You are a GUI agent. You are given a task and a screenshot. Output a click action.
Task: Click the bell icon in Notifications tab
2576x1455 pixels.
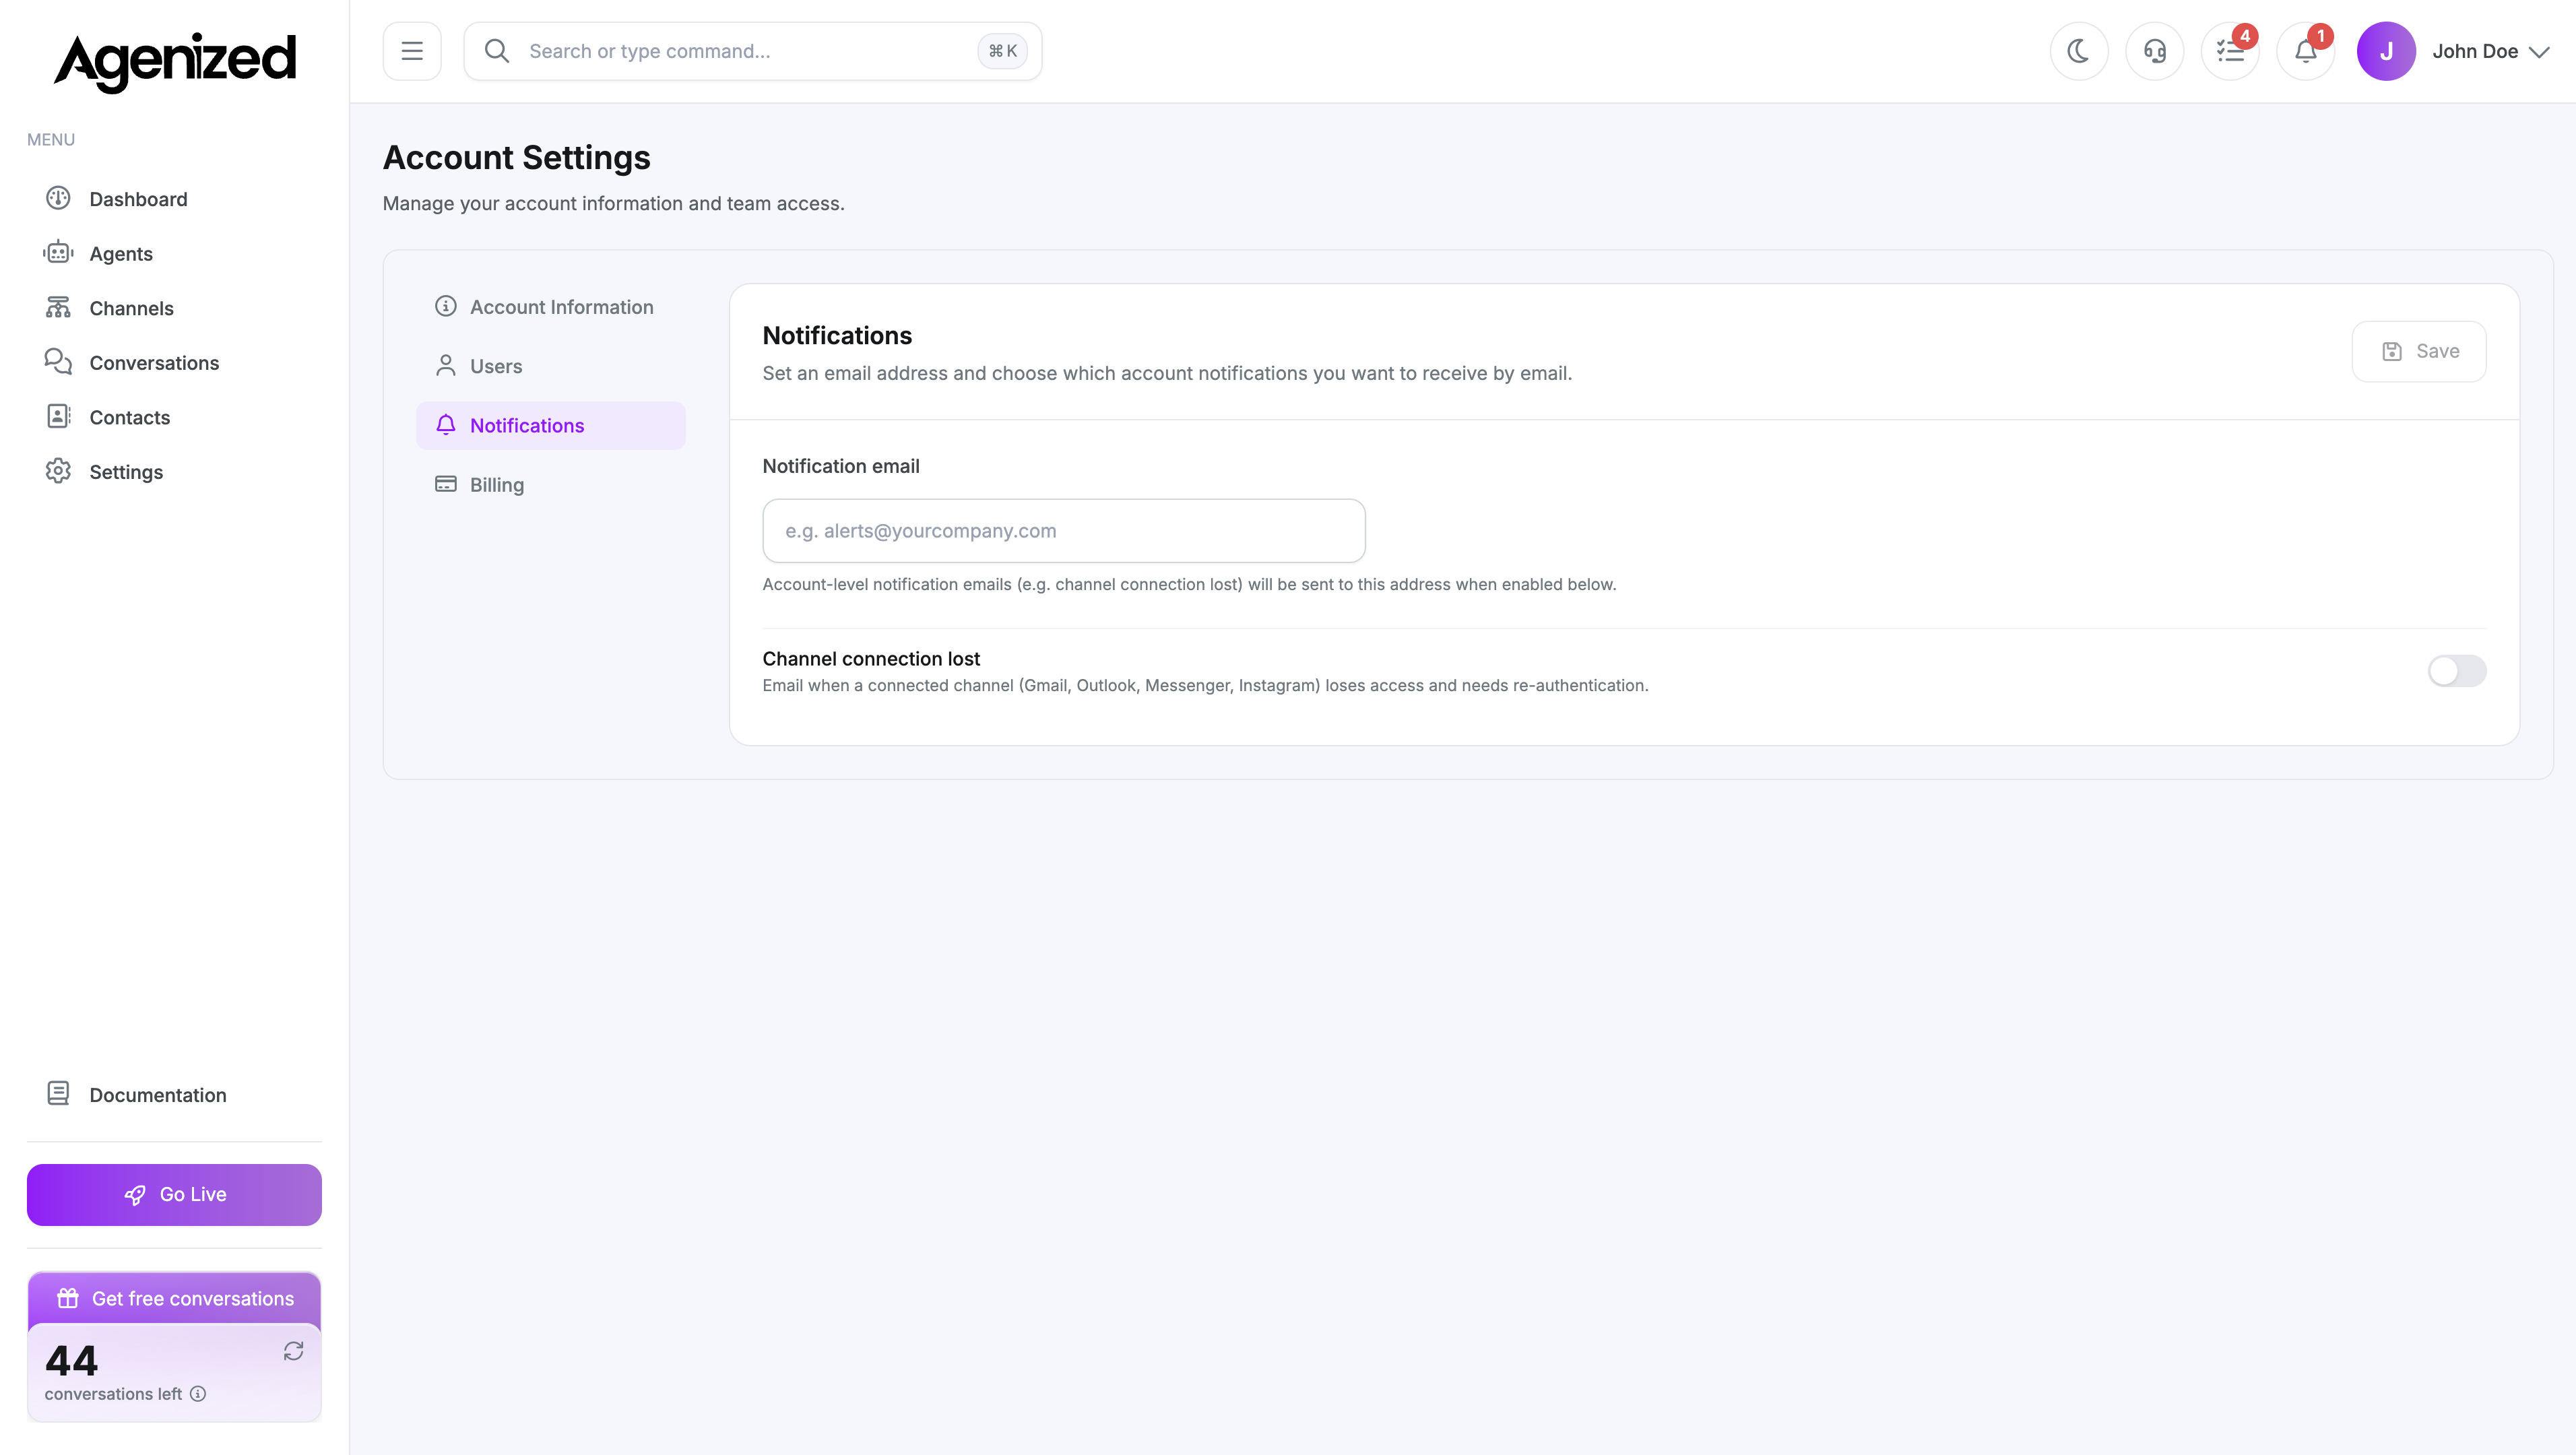(446, 425)
